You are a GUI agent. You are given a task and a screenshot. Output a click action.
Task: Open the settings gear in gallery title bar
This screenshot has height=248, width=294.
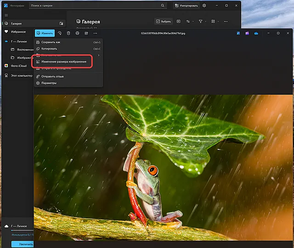[x=204, y=6]
